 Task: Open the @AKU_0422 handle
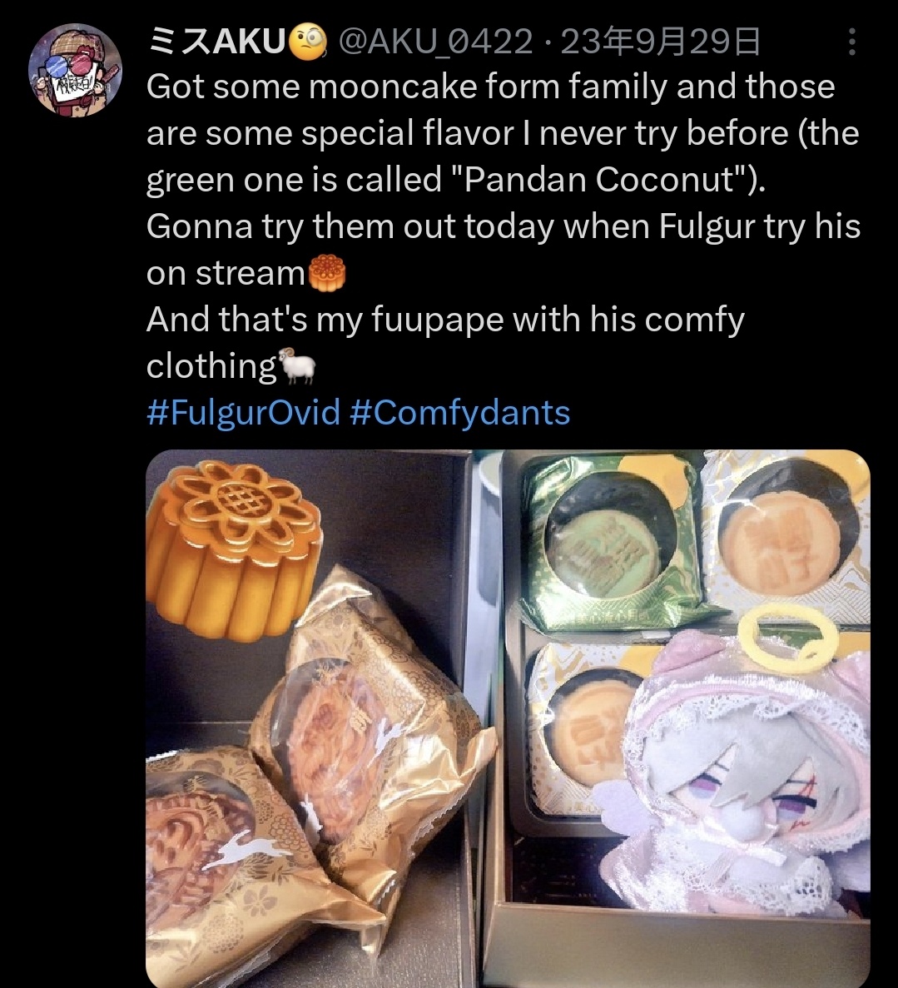pyautogui.click(x=436, y=42)
